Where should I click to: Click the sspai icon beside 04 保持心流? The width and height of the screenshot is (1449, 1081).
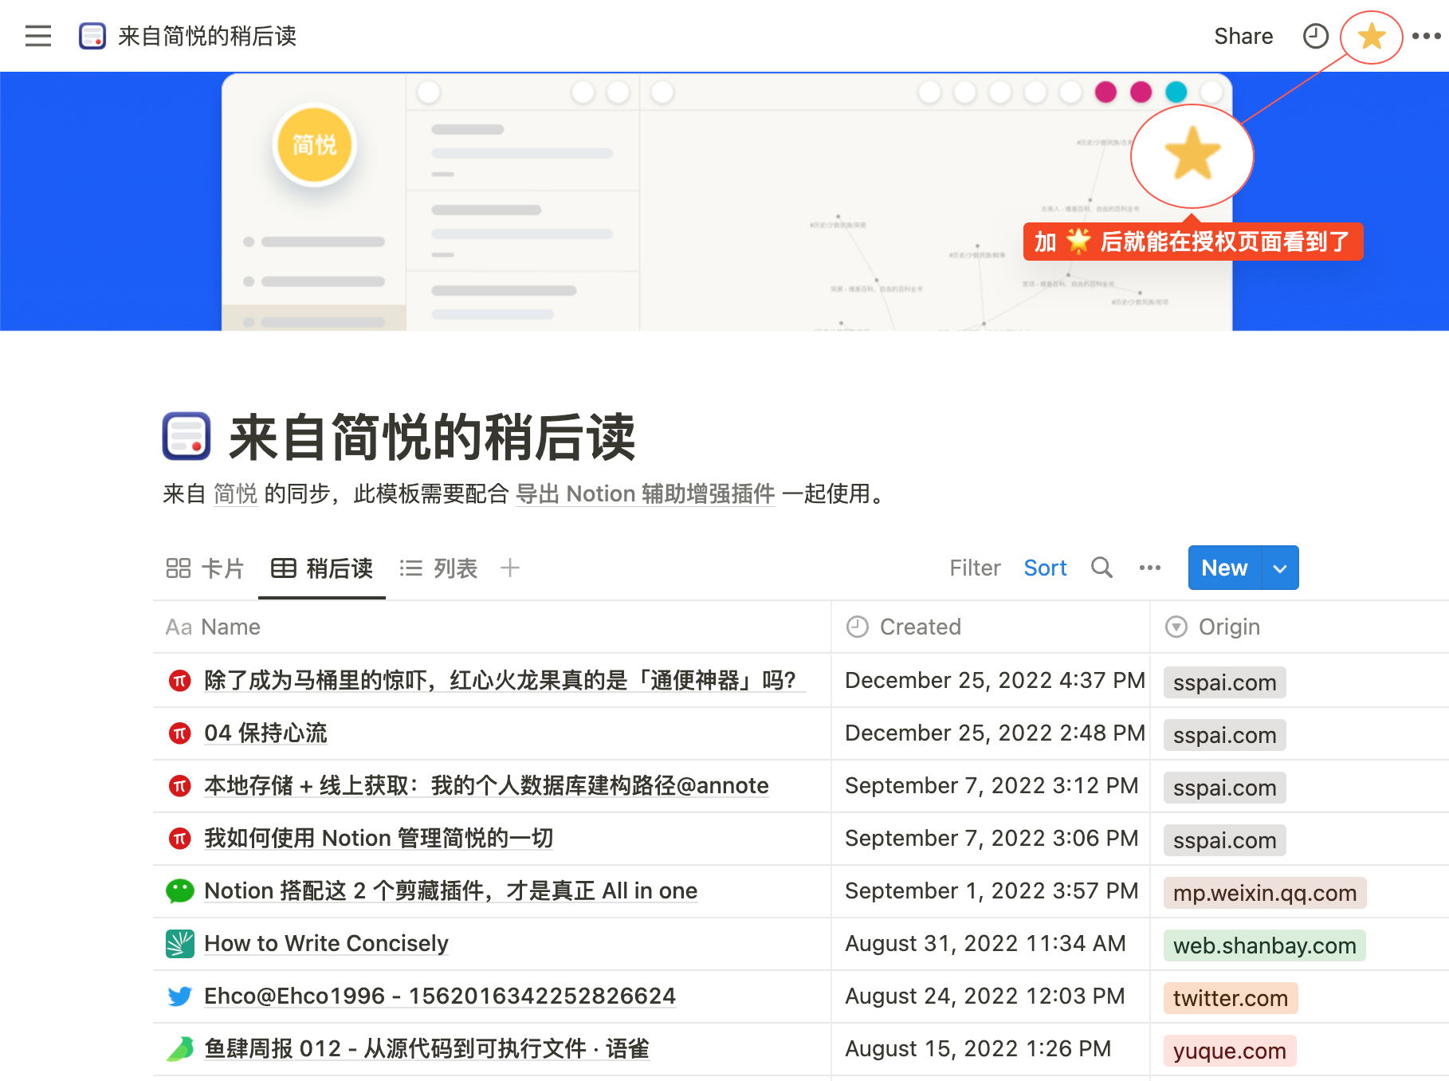[x=179, y=733]
